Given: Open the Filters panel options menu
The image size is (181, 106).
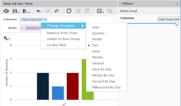Looking at the screenshot, I should 177,4.
